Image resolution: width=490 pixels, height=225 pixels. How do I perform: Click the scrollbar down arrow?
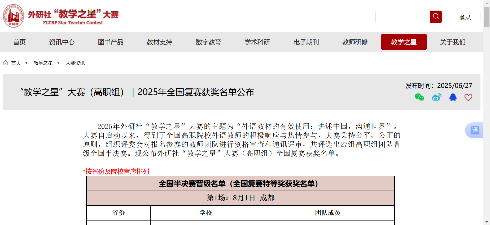click(487, 222)
